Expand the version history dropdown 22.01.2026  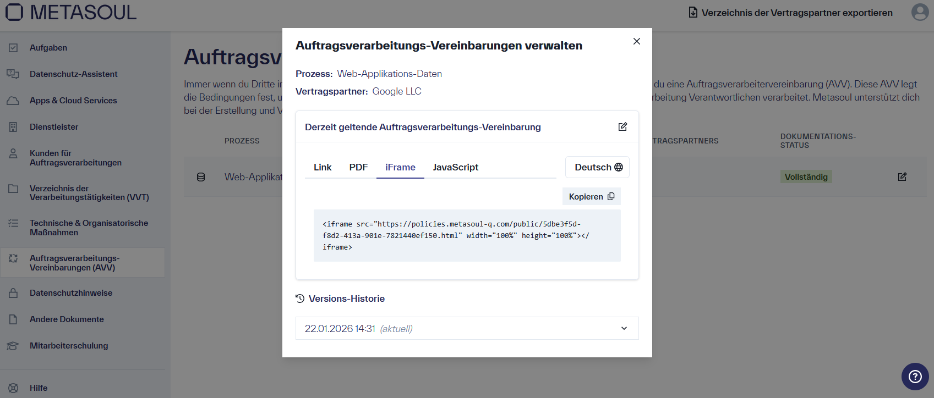click(467, 328)
